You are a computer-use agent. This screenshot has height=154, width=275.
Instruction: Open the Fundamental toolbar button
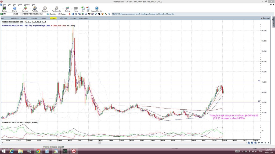56,9
